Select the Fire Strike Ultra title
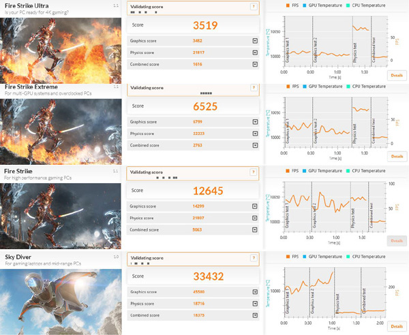The image size is (409, 335). click(x=27, y=5)
